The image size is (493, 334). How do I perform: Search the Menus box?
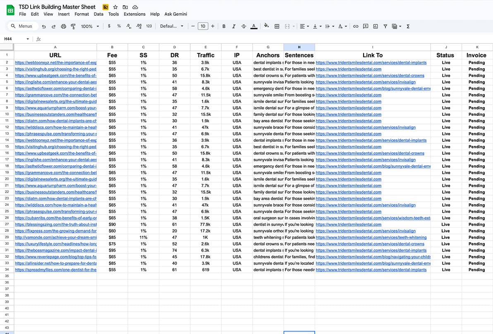22,26
